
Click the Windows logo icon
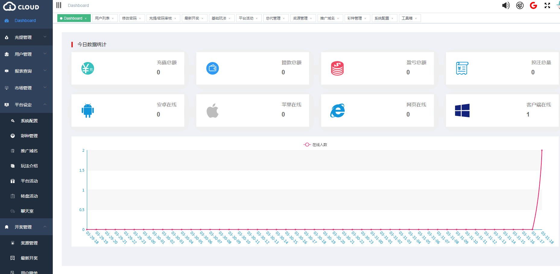(x=462, y=111)
